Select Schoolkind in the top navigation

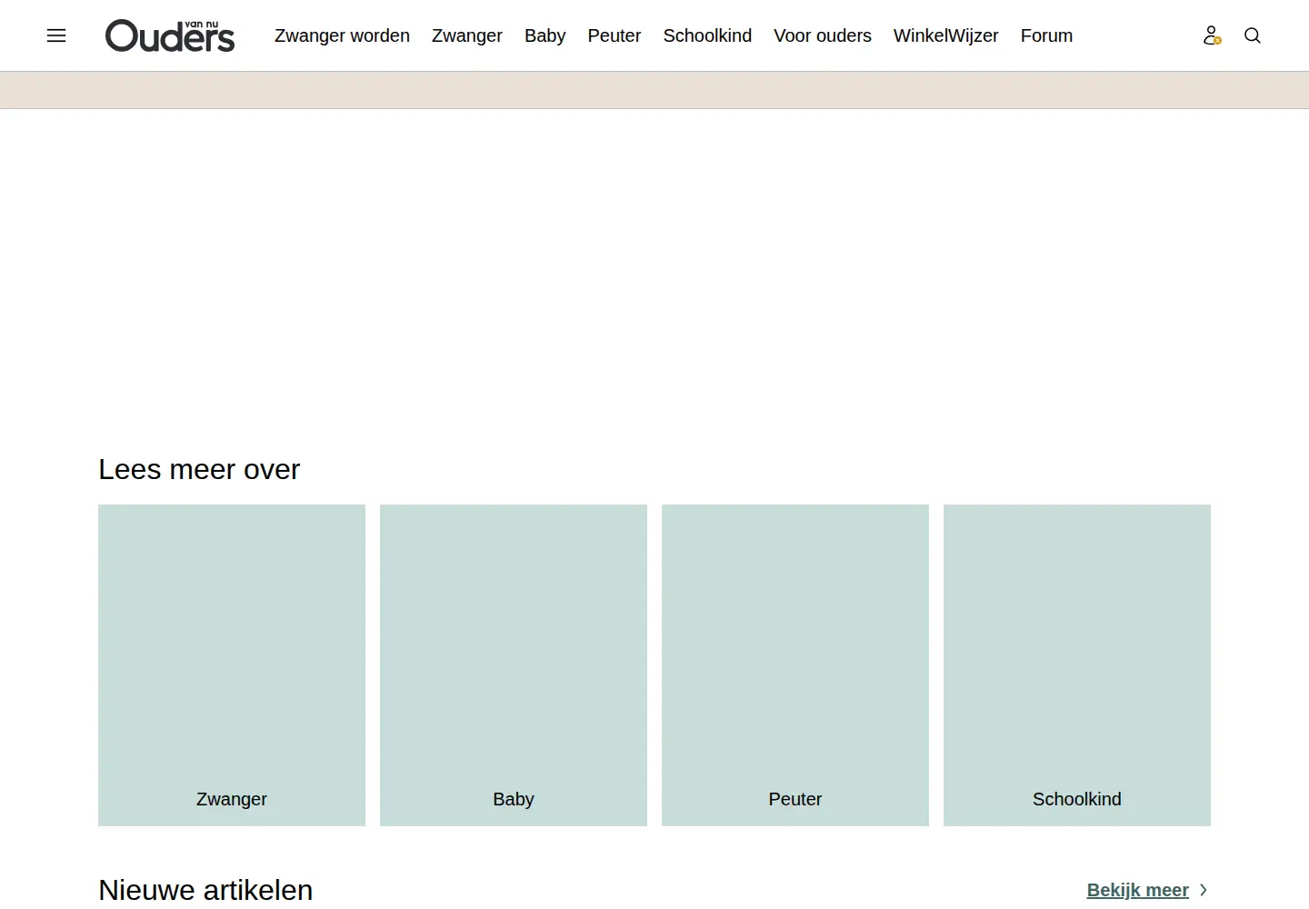coord(707,35)
